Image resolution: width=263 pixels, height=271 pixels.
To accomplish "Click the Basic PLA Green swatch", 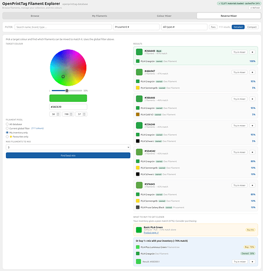I will (139, 230).
